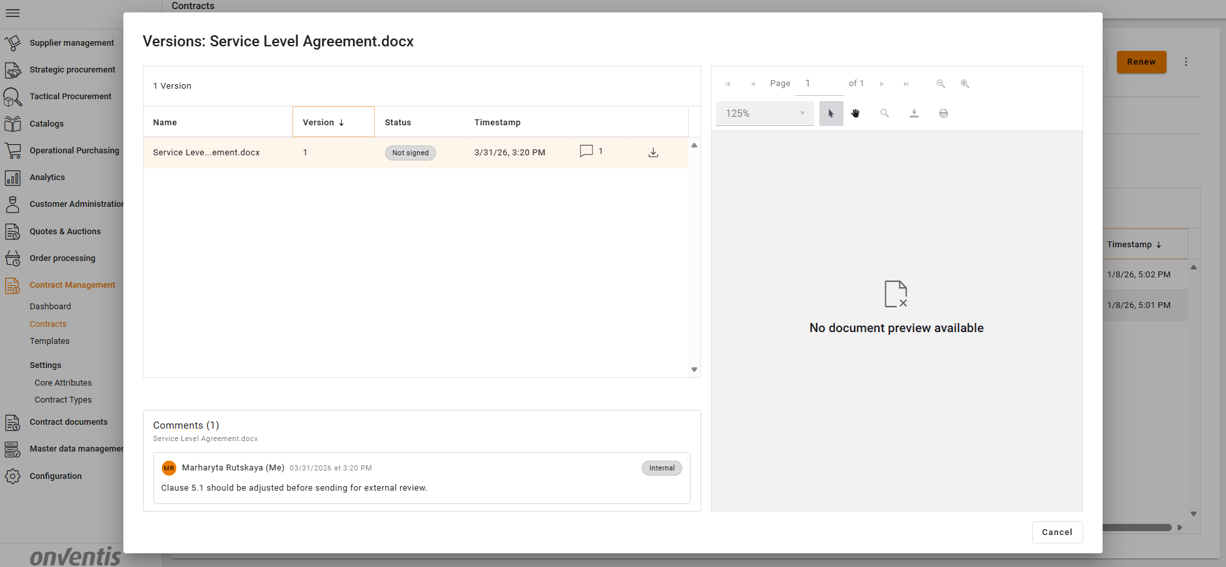Click the page number input field
This screenshot has height=567, width=1226.
tap(819, 84)
